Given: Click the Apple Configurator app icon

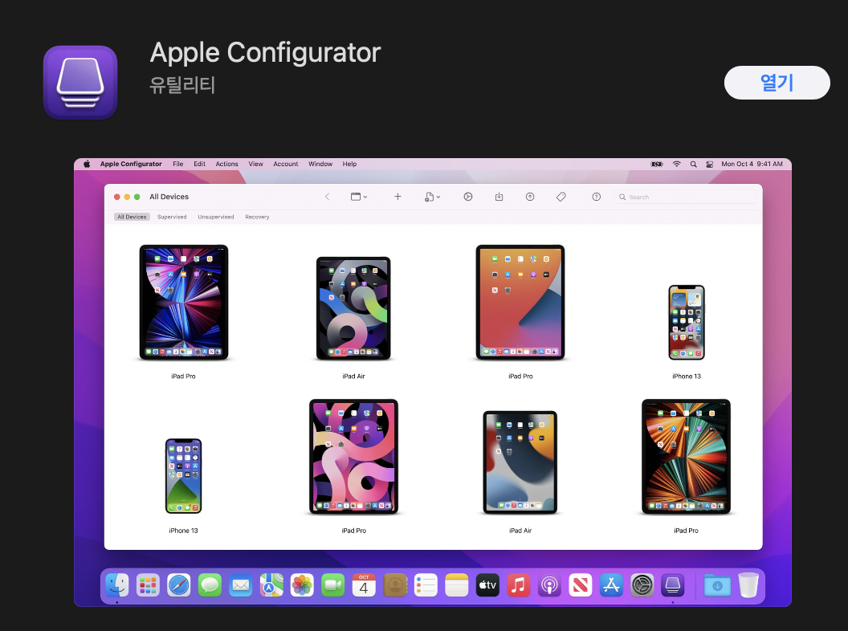Looking at the screenshot, I should click(x=80, y=82).
